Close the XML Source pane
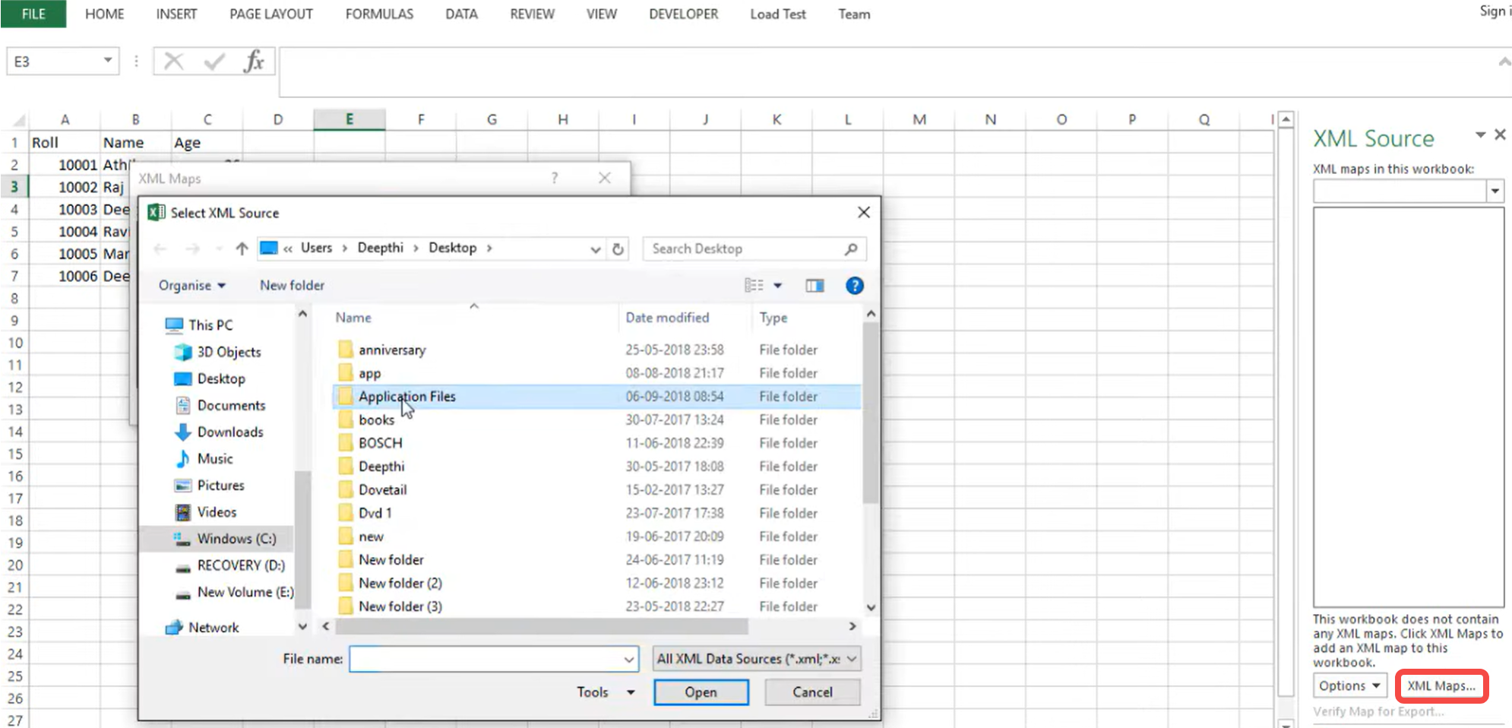1512x728 pixels. click(x=1500, y=135)
